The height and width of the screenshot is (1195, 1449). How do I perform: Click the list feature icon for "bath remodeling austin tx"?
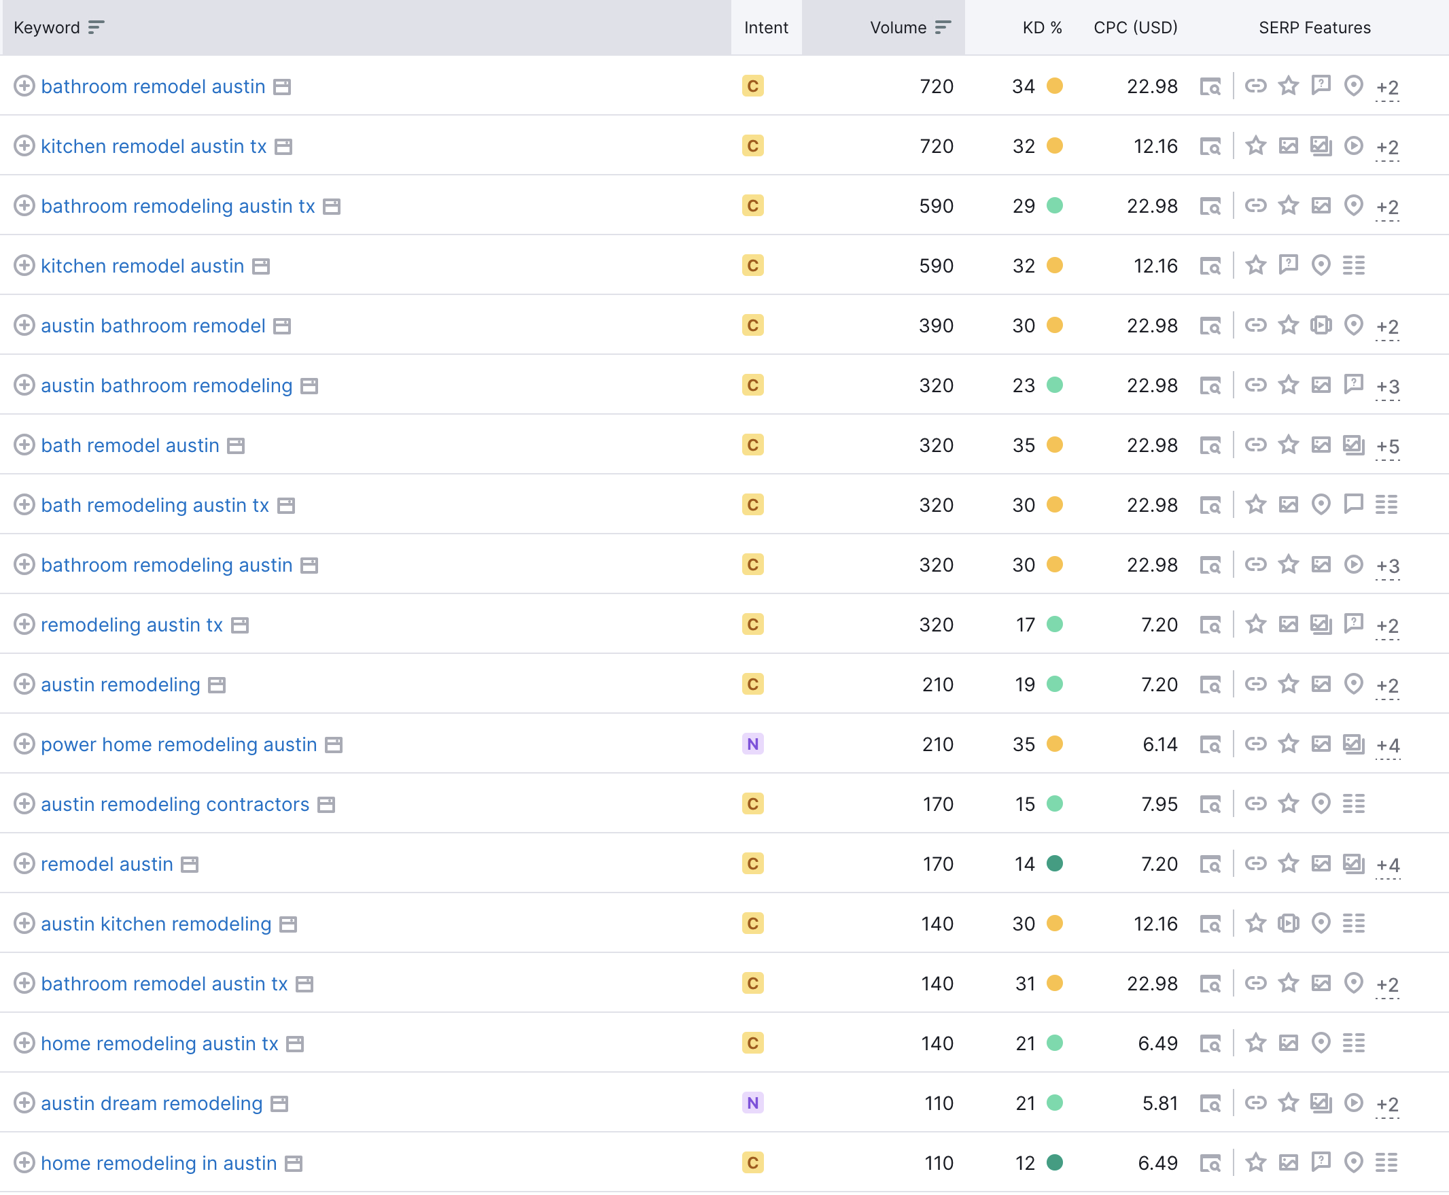tap(1387, 504)
